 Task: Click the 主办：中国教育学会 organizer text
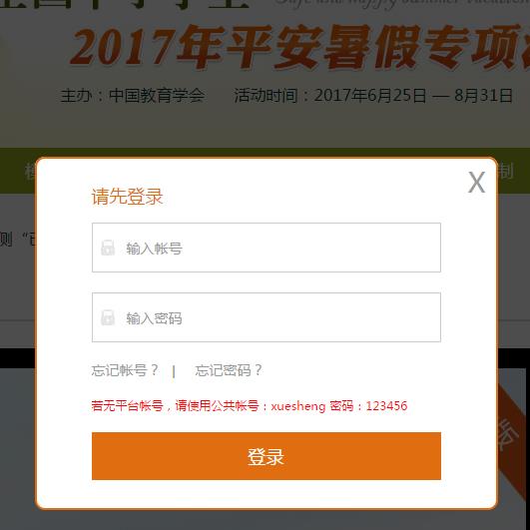click(133, 95)
